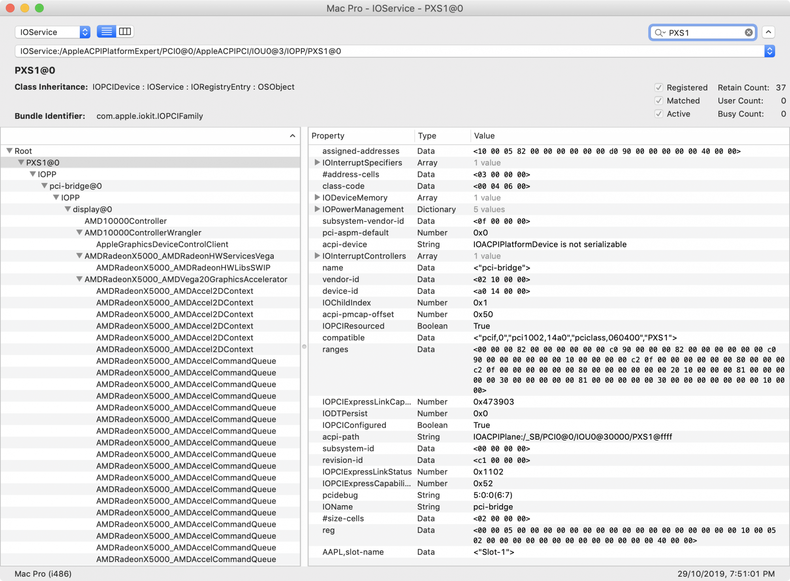
Task: Select the IOPCIExpressLinkStatus row
Action: coord(549,472)
